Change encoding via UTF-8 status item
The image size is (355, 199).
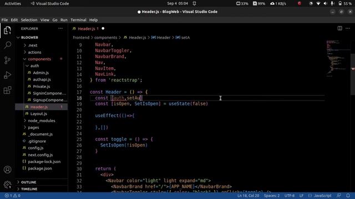pos(290,196)
